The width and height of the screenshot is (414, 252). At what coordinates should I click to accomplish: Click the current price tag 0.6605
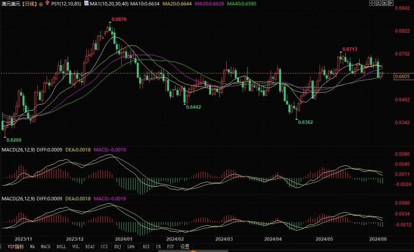[x=403, y=77]
